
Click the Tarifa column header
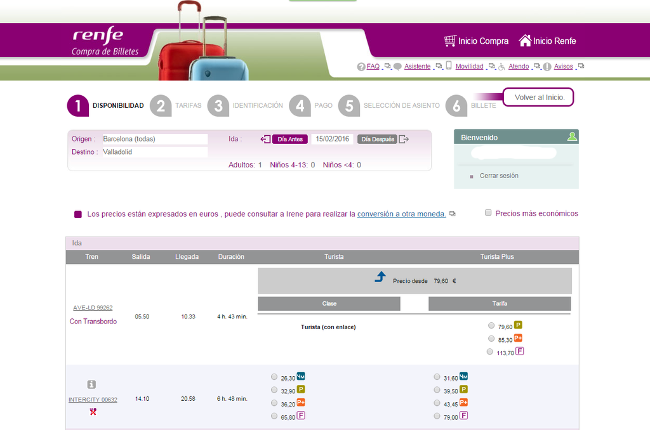pyautogui.click(x=500, y=304)
